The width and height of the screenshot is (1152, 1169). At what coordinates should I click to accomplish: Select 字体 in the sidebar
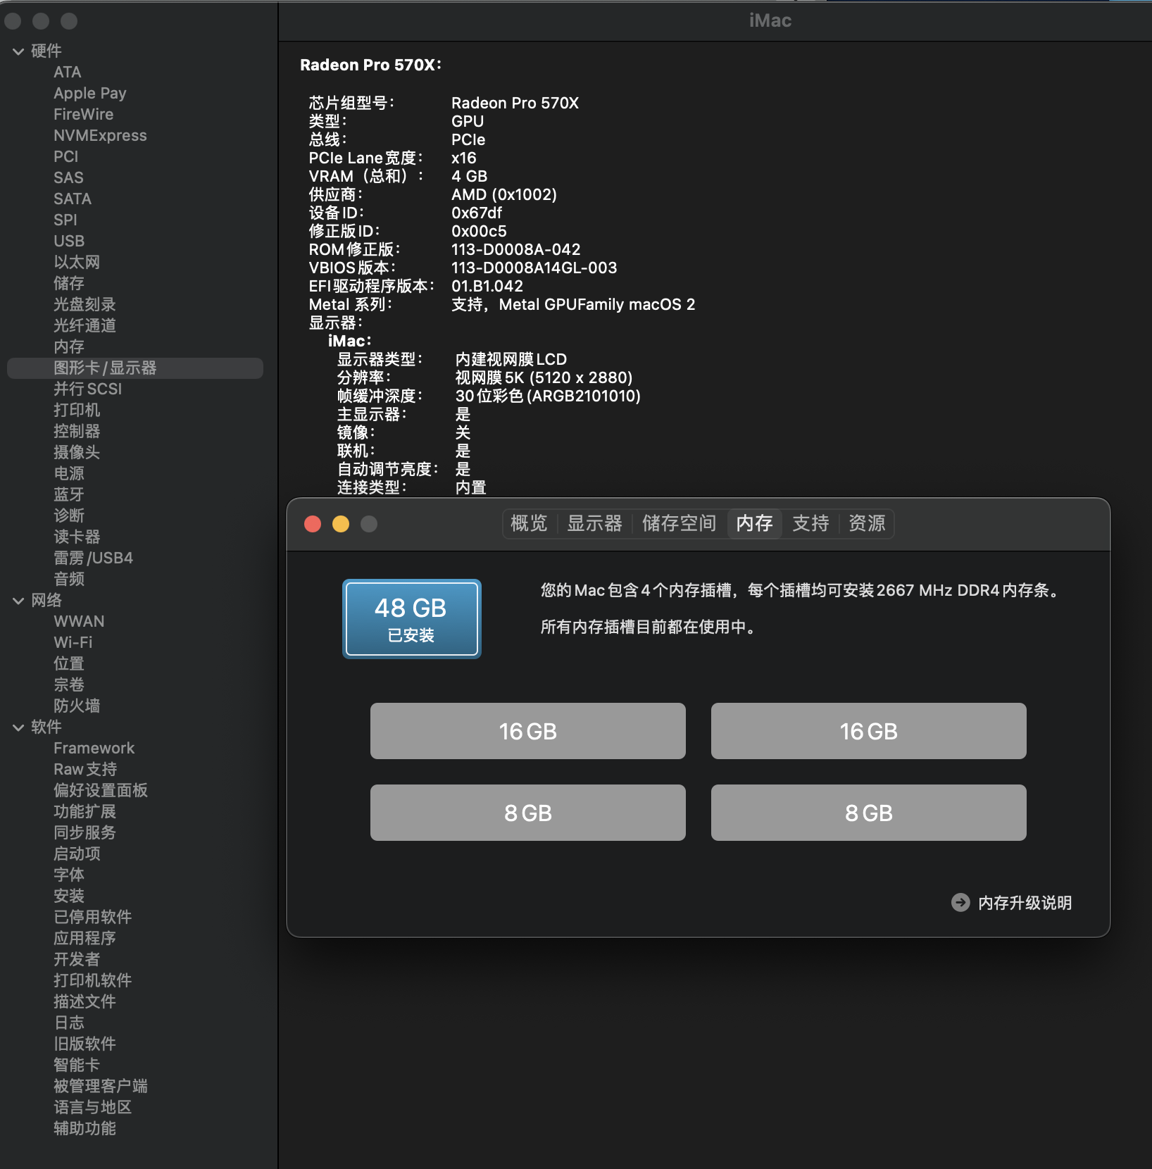(x=69, y=875)
